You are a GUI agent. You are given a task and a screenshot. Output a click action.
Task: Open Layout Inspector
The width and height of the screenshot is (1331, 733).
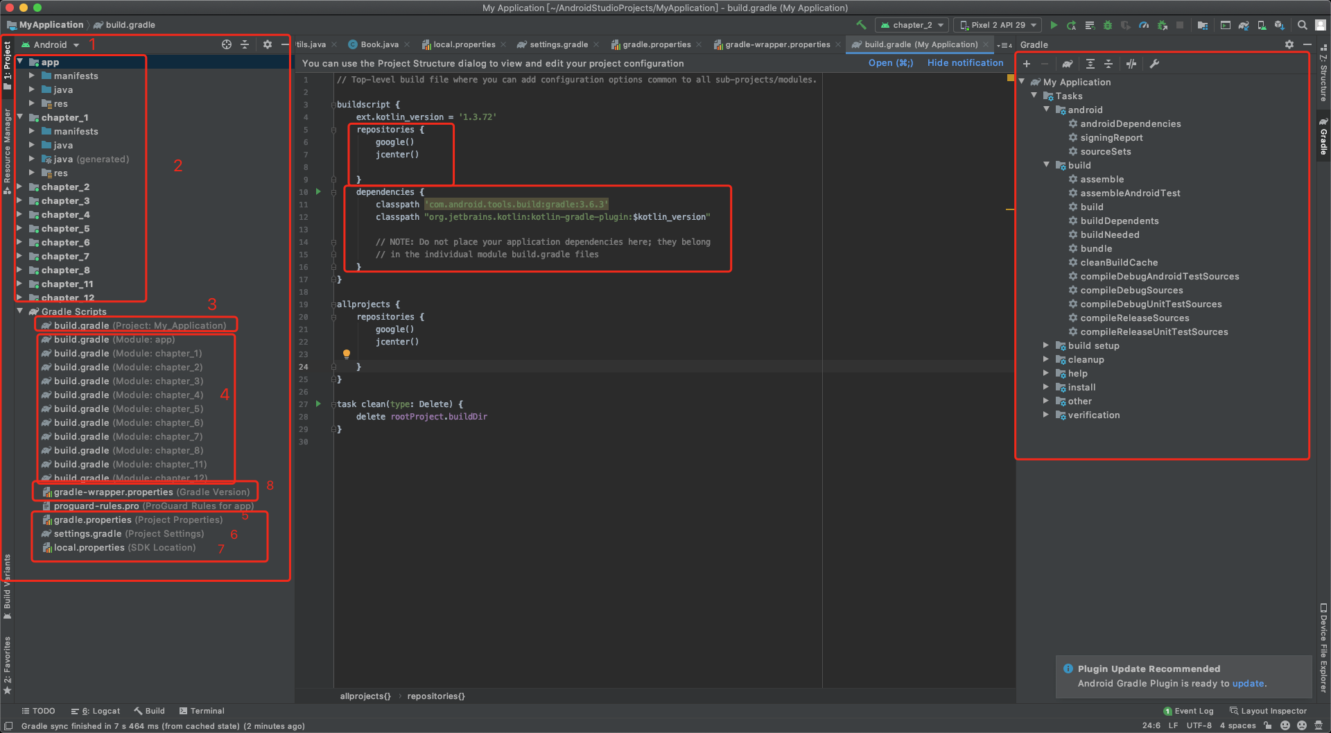point(1268,711)
